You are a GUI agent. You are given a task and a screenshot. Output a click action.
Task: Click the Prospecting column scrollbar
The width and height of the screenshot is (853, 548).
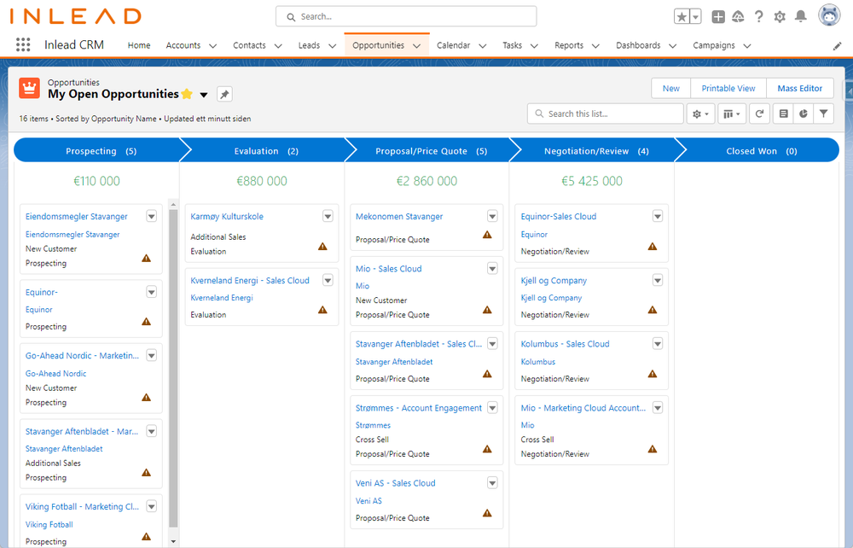[x=173, y=369]
